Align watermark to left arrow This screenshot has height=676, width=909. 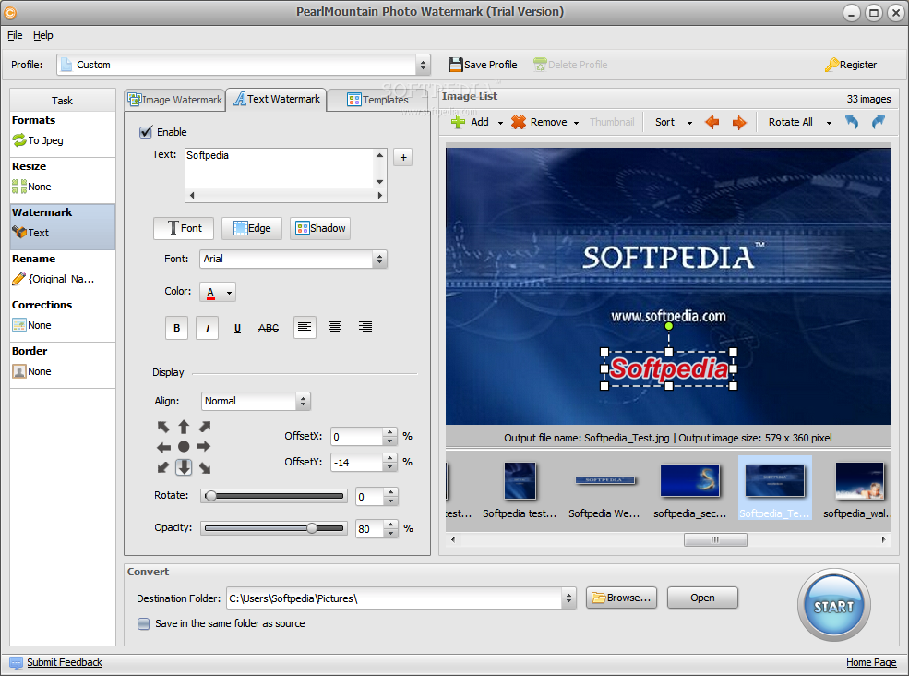click(x=163, y=447)
